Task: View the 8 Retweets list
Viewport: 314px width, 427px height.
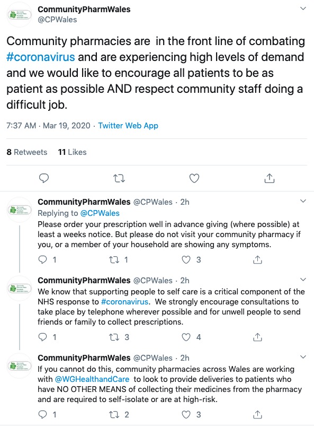Action: [x=27, y=152]
